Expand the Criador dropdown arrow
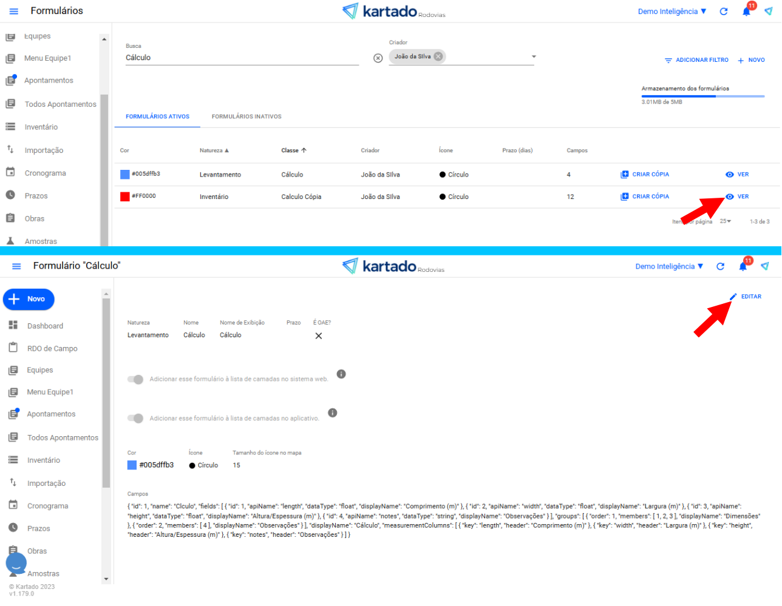This screenshot has height=606, width=782. click(x=534, y=57)
